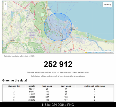Click the sentence listing stops in circle
Screen dimensions: 116x107
click(x=58, y=72)
